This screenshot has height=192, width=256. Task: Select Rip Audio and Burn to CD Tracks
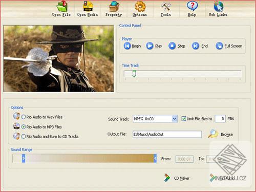pos(24,136)
